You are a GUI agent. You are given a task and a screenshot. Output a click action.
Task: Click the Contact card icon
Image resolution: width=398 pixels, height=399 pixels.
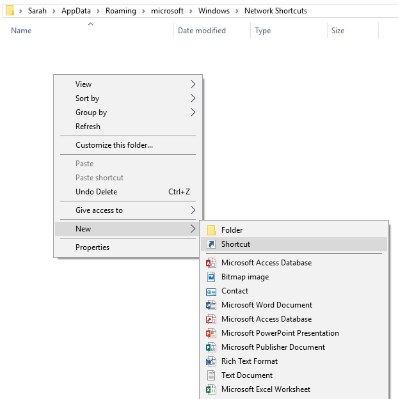tap(211, 291)
